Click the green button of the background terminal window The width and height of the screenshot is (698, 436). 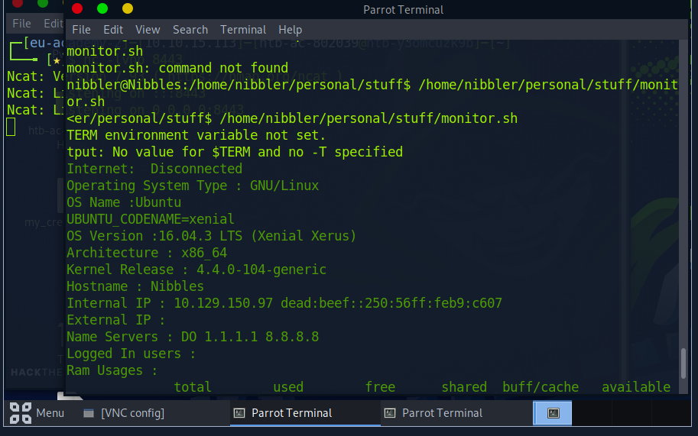42,4
